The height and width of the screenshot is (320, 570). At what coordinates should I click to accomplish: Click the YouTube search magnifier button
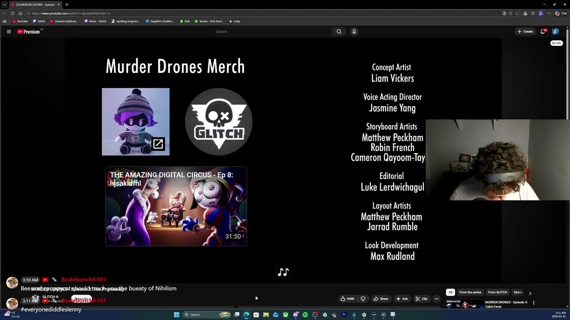tap(339, 32)
